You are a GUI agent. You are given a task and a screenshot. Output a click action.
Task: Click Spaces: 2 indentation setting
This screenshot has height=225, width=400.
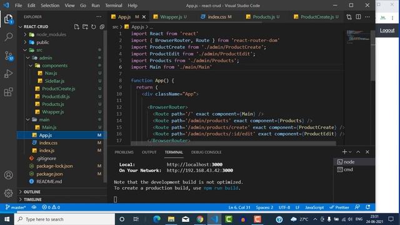(x=264, y=207)
